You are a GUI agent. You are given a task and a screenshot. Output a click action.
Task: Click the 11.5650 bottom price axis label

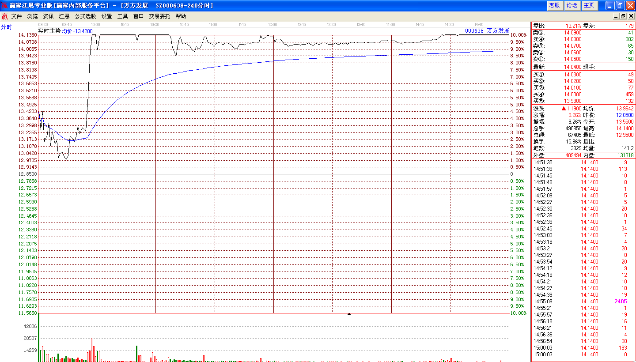28,313
